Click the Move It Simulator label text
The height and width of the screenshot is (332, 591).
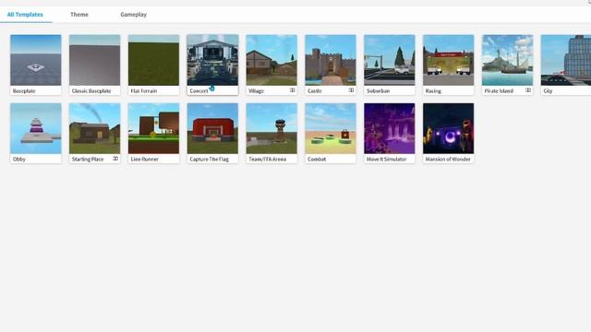386,160
